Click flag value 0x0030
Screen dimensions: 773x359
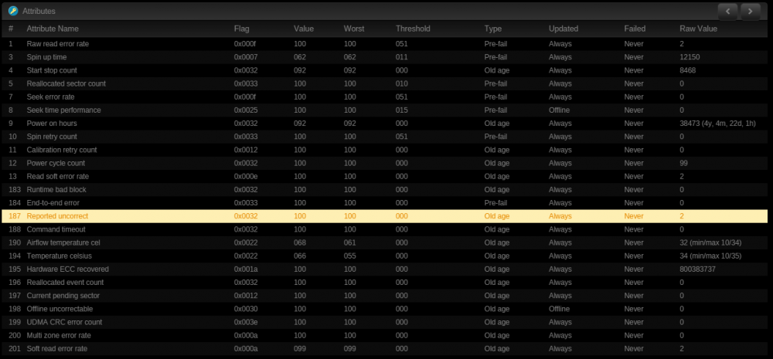[246, 310]
